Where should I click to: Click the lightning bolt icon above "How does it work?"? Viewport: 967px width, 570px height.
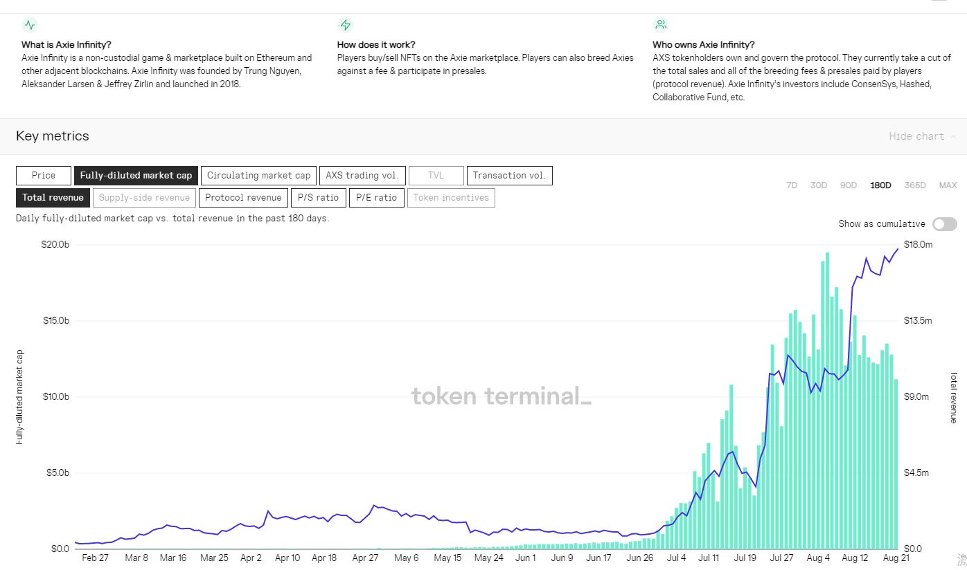[345, 26]
